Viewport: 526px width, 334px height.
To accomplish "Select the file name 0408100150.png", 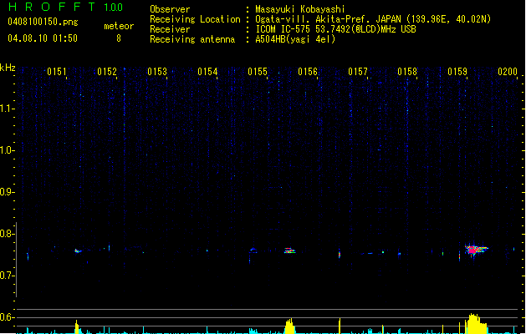I will [x=43, y=22].
